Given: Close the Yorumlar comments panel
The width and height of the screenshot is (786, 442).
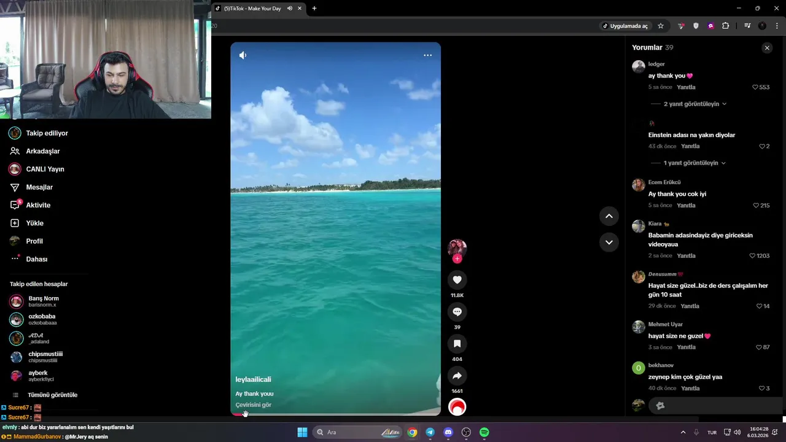Looking at the screenshot, I should coord(767,48).
